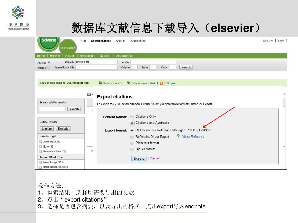This screenshot has width=298, height=223.
Task: Check the Book (391) checkbox
Action: click(40, 146)
